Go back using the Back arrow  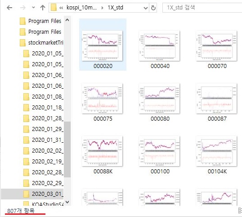[9, 8]
